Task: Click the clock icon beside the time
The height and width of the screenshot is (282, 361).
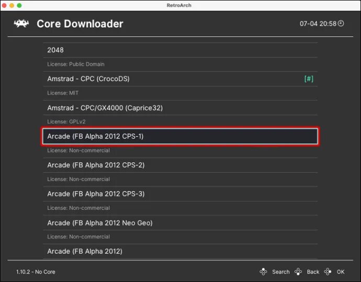Action: tap(341, 24)
